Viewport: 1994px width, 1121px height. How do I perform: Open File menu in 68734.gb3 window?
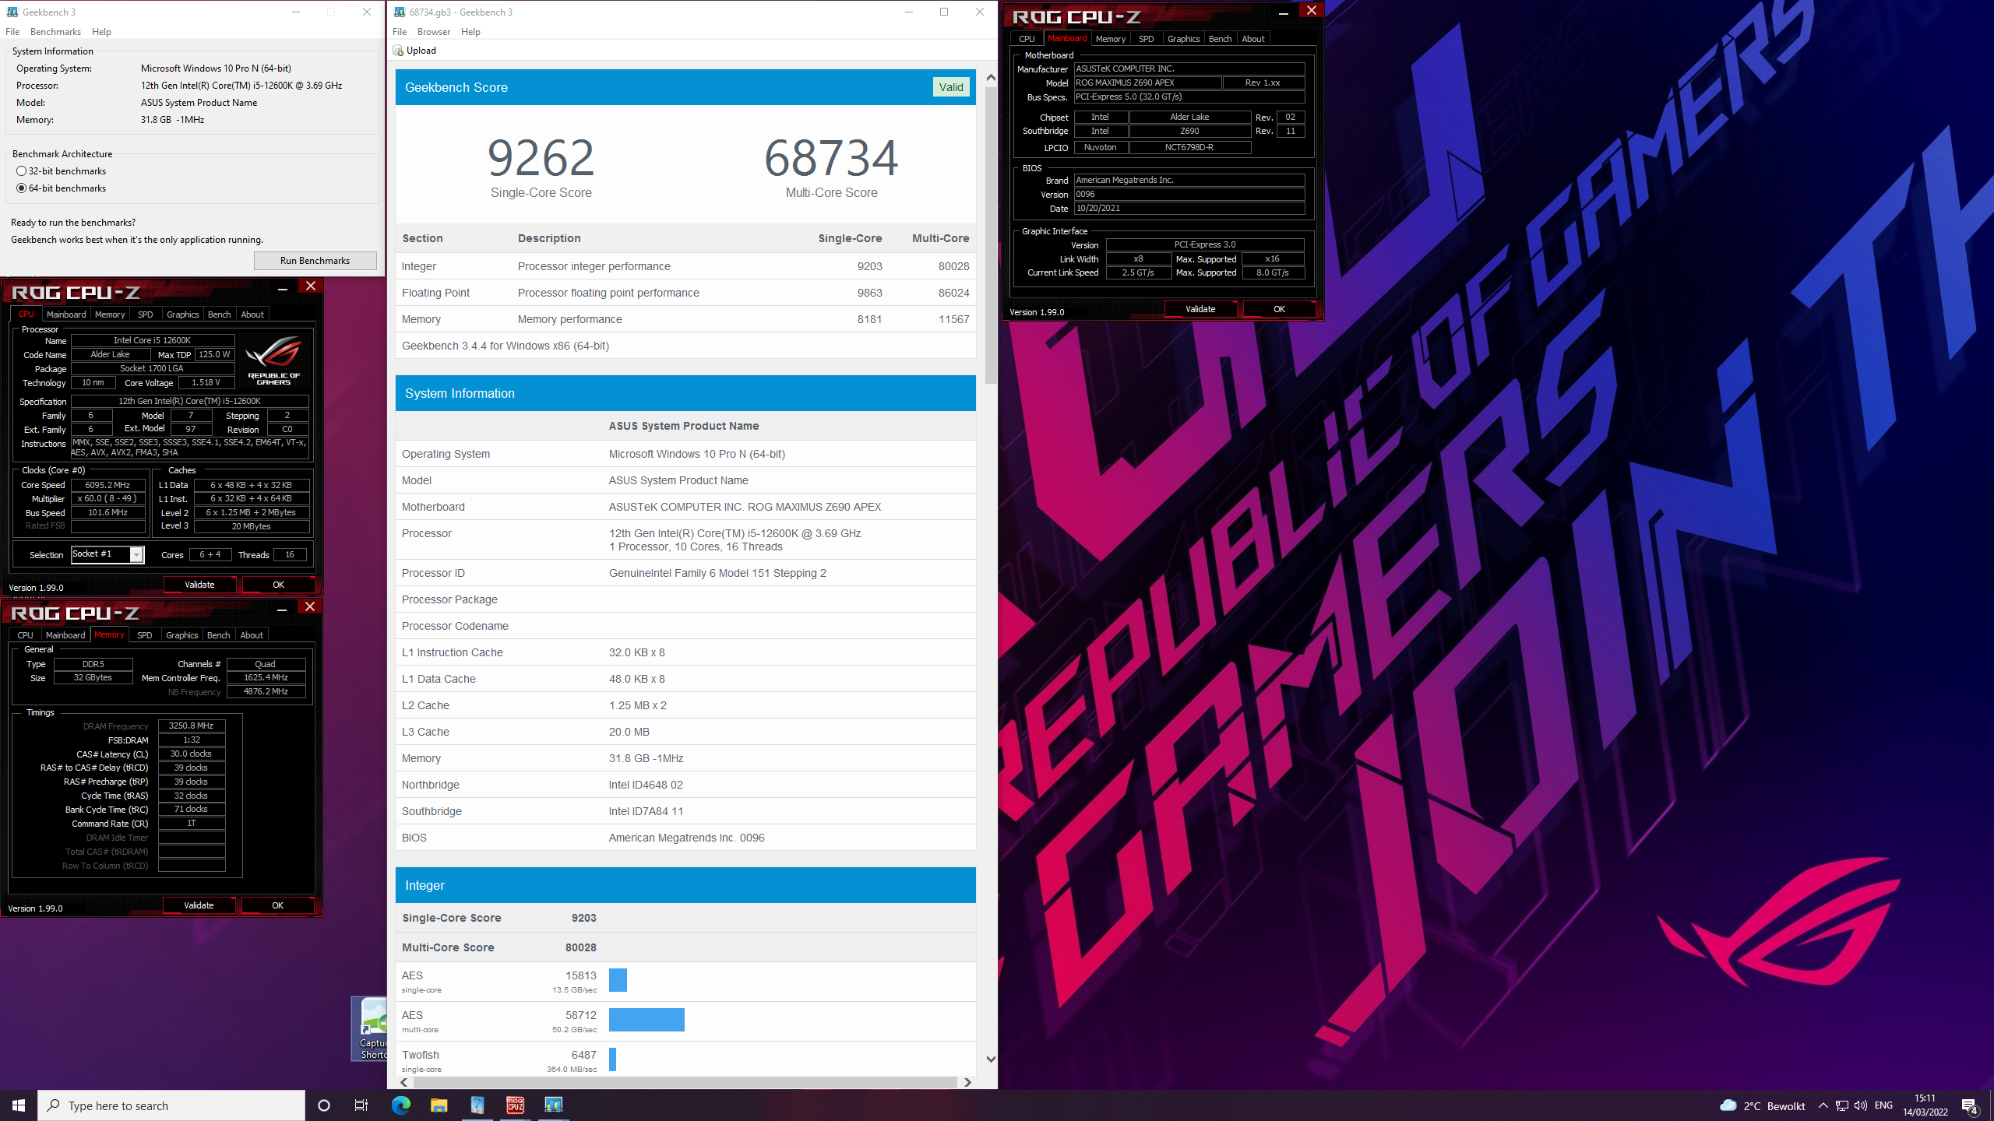pos(400,32)
